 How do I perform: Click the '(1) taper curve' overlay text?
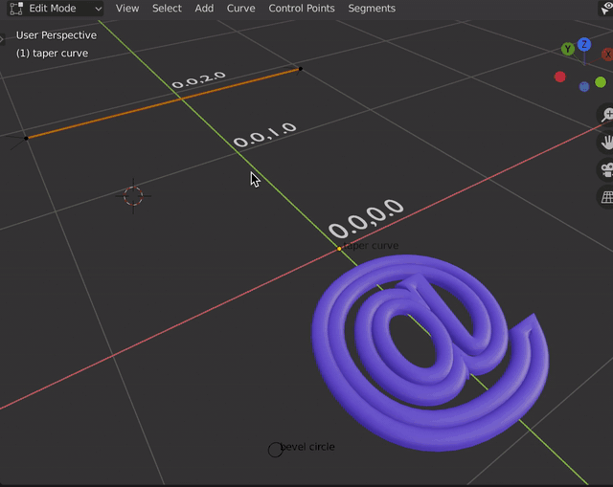tap(52, 54)
